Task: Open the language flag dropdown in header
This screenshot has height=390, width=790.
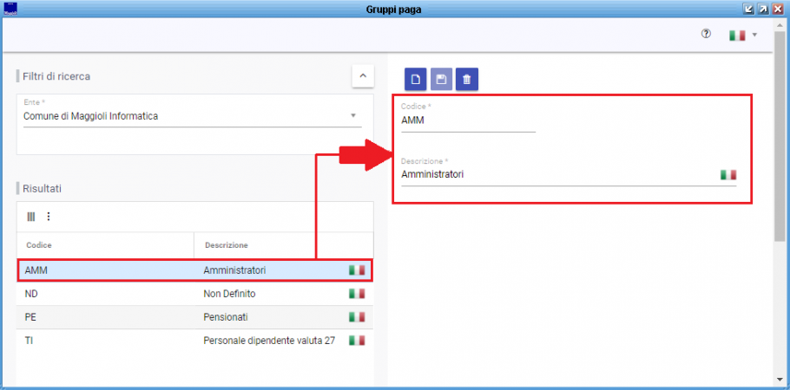Action: [743, 36]
